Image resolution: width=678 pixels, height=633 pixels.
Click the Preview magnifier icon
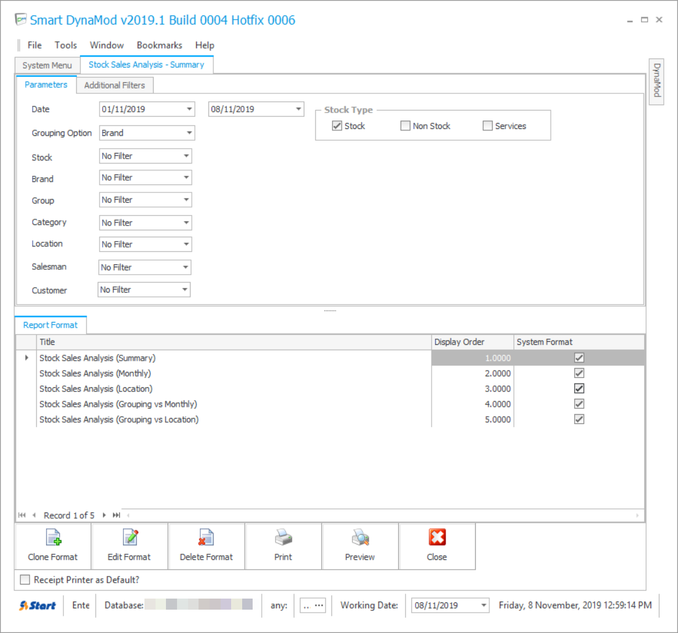pos(360,538)
